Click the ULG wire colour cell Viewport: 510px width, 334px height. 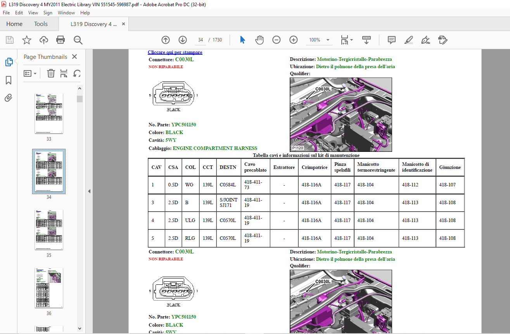click(x=191, y=220)
